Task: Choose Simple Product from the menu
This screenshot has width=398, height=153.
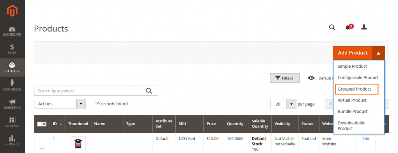Action: [x=352, y=67]
